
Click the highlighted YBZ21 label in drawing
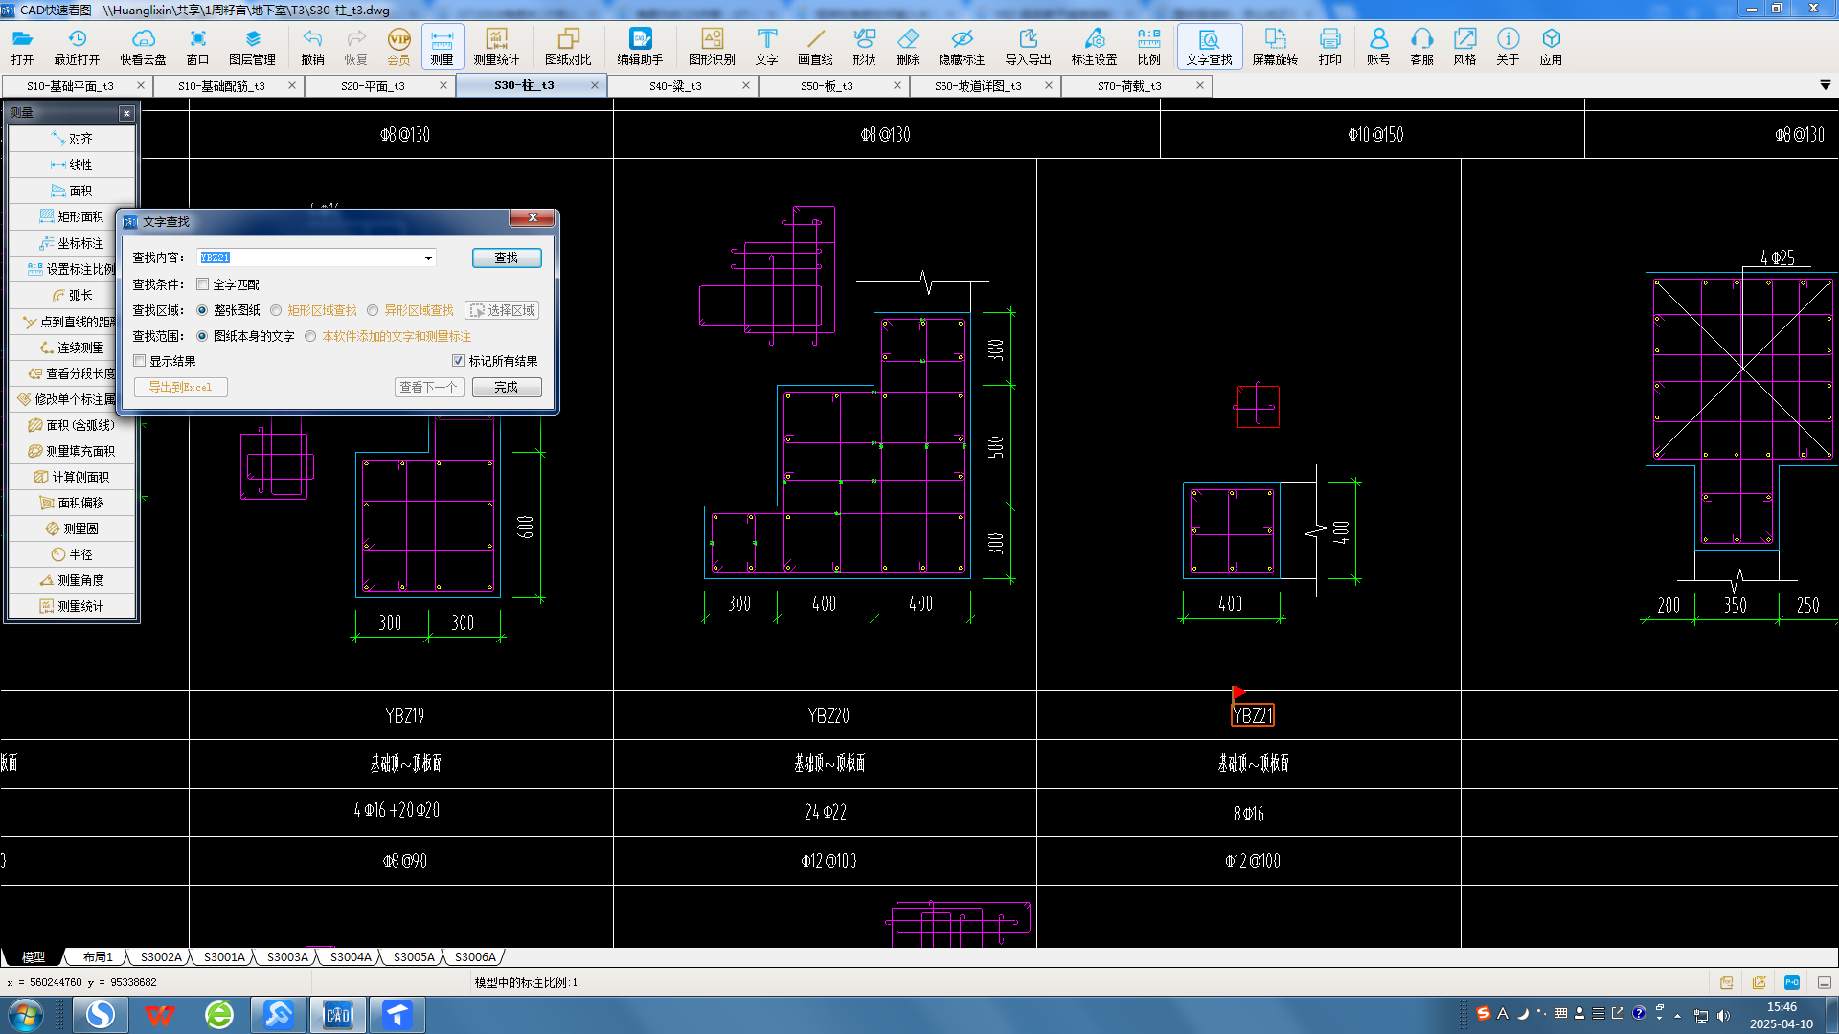(x=1252, y=715)
